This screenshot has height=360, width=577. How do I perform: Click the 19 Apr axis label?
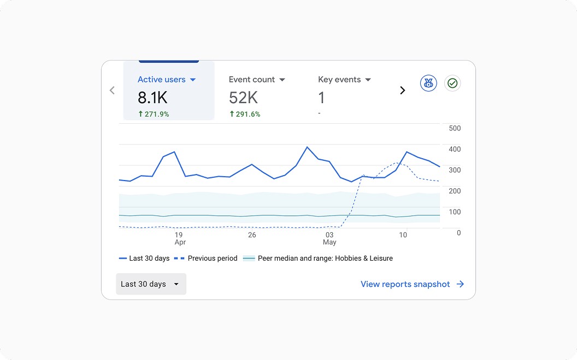click(x=180, y=238)
